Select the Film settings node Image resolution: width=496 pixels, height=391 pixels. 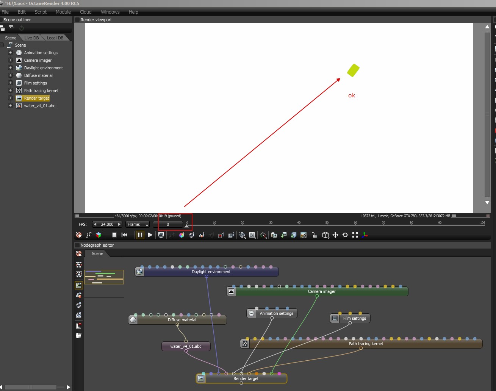[350, 318]
